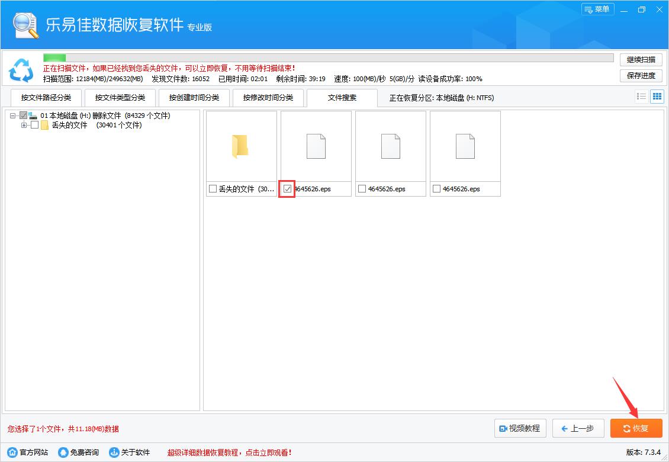Open the lost files folder thumbnail
669x462 pixels.
(x=241, y=146)
